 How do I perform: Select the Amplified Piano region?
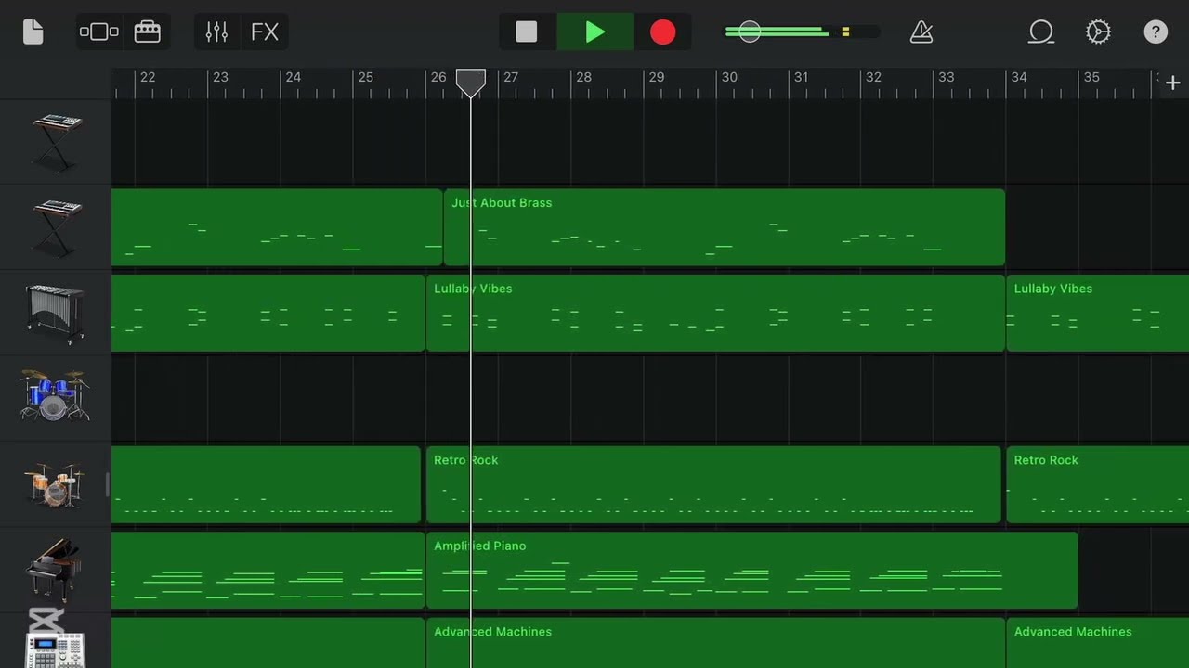tap(751, 570)
